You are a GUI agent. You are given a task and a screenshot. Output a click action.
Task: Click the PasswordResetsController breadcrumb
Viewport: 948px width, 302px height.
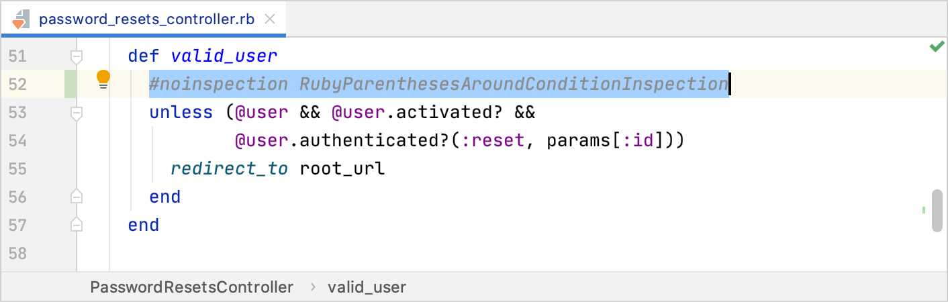pos(192,287)
